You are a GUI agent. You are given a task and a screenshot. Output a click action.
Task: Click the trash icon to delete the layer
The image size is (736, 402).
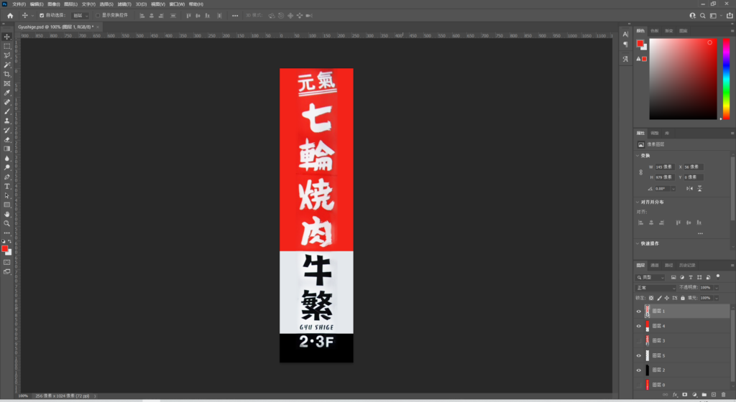[723, 395]
